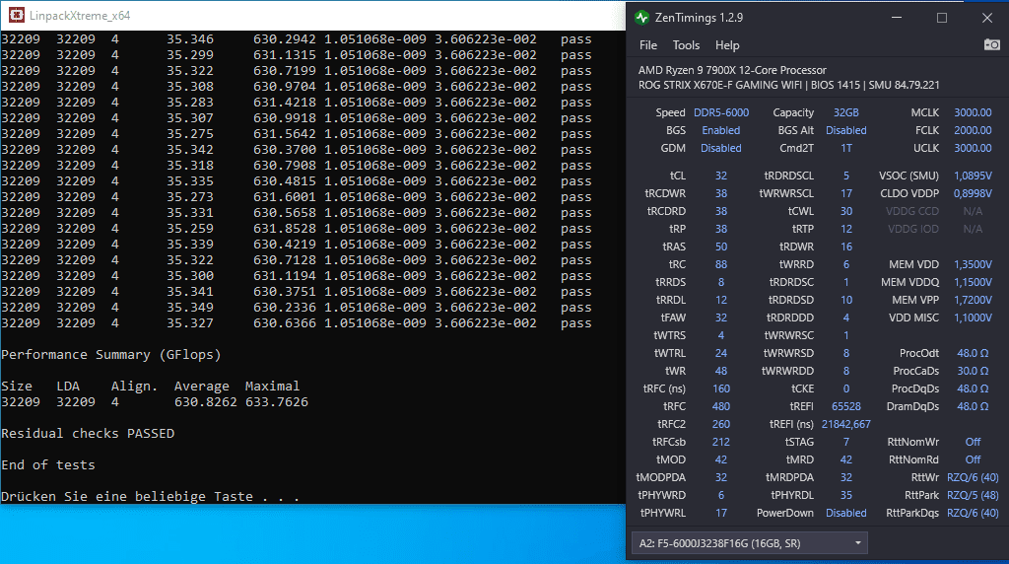
Task: Click the tPHYRDL value 35
Action: [845, 495]
